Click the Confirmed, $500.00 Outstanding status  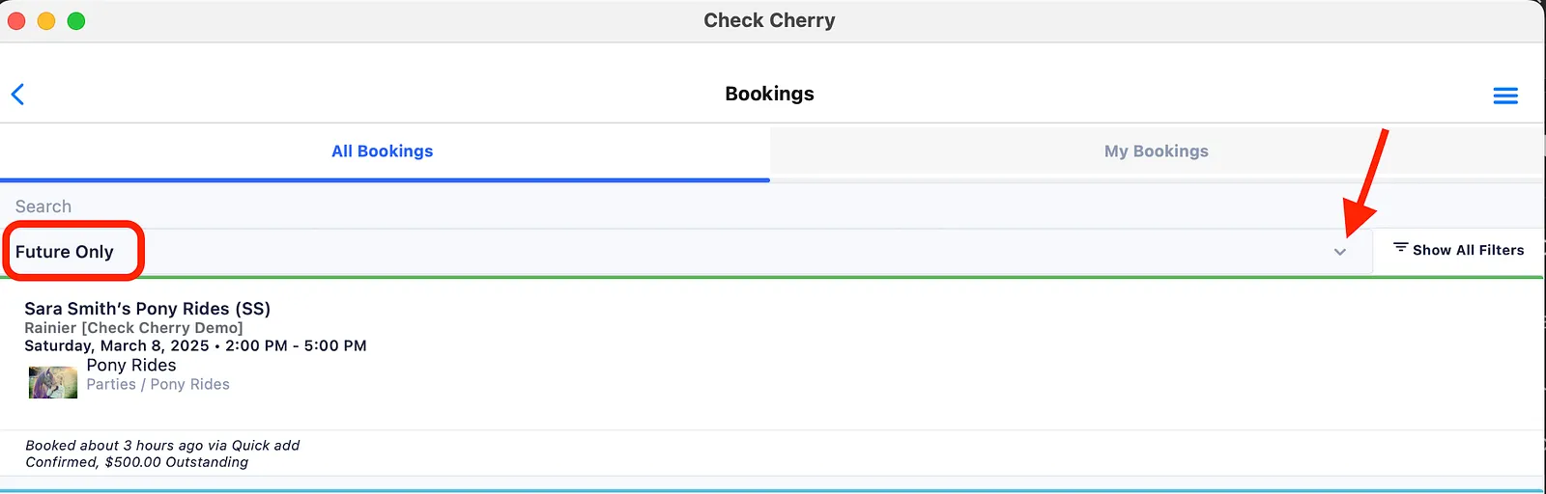[x=136, y=462]
